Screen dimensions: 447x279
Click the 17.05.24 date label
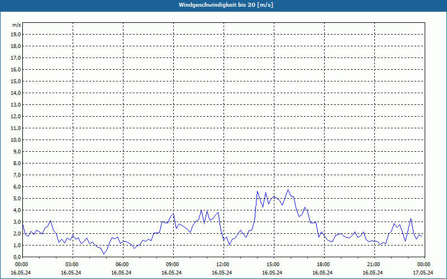[423, 273]
